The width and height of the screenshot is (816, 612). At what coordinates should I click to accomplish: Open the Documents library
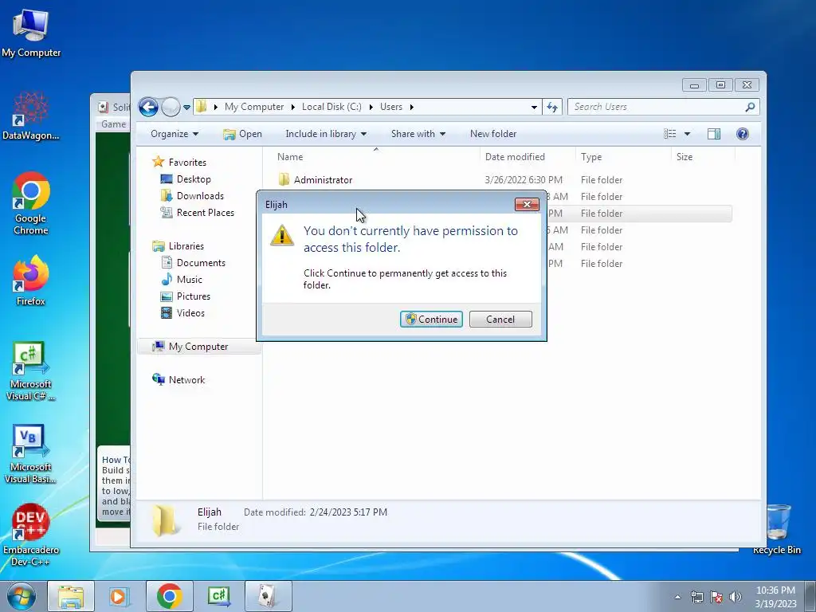point(201,263)
